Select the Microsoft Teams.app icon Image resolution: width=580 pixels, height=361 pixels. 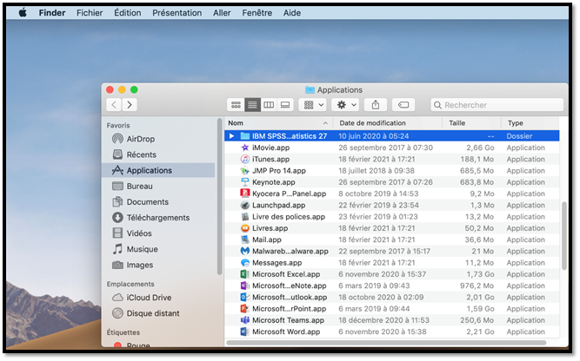click(245, 320)
